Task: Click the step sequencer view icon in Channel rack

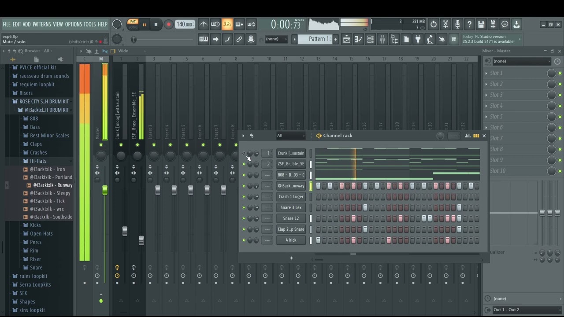Action: [476, 136]
